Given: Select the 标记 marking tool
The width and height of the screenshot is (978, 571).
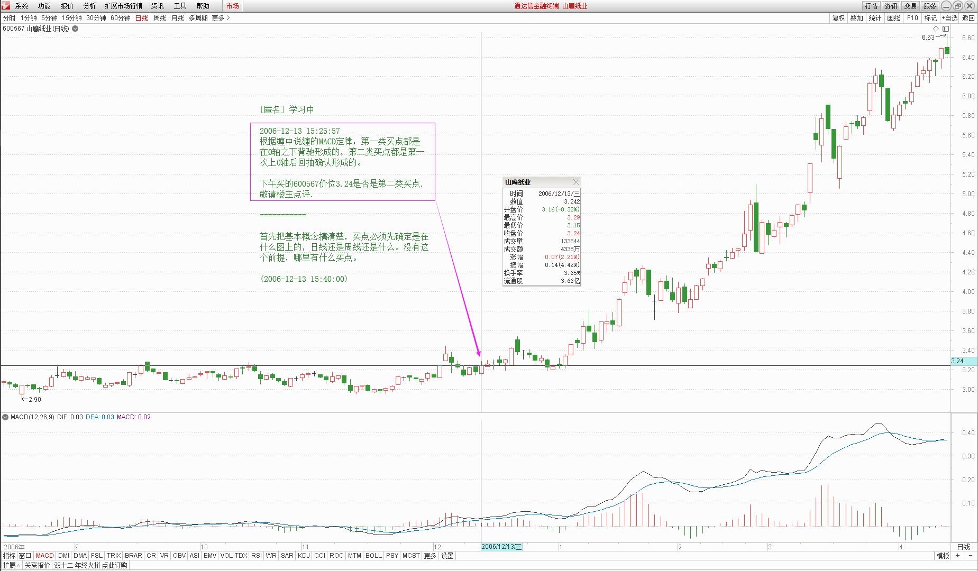Looking at the screenshot, I should (931, 17).
